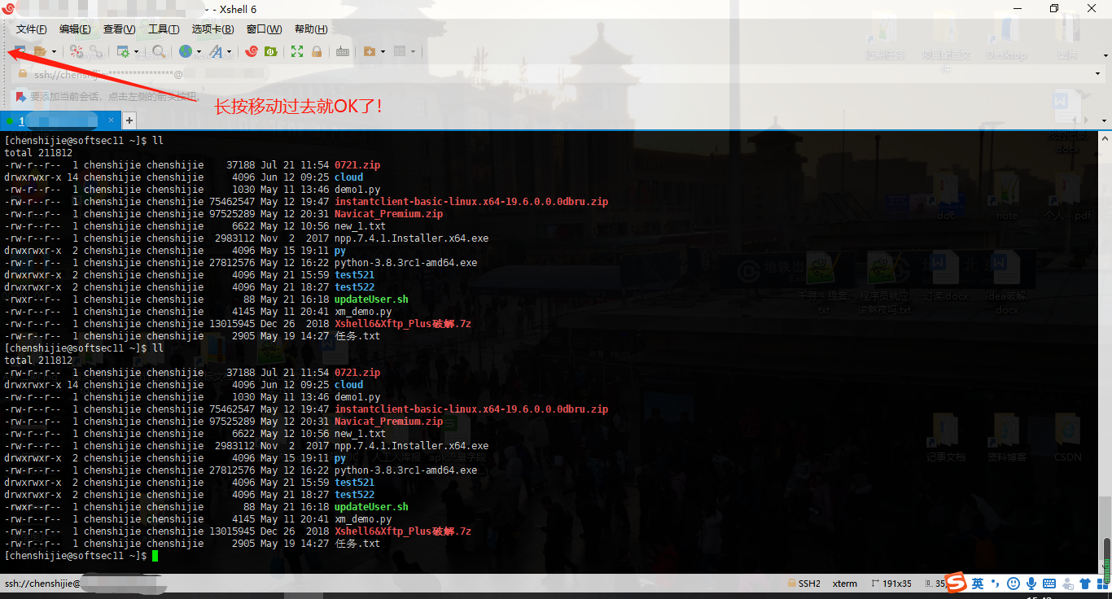Open the 查看(V) menu
Screen dimensions: 1112x599
[x=119, y=29]
